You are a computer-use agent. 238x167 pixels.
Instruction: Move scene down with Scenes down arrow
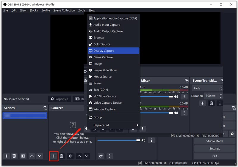point(40,156)
